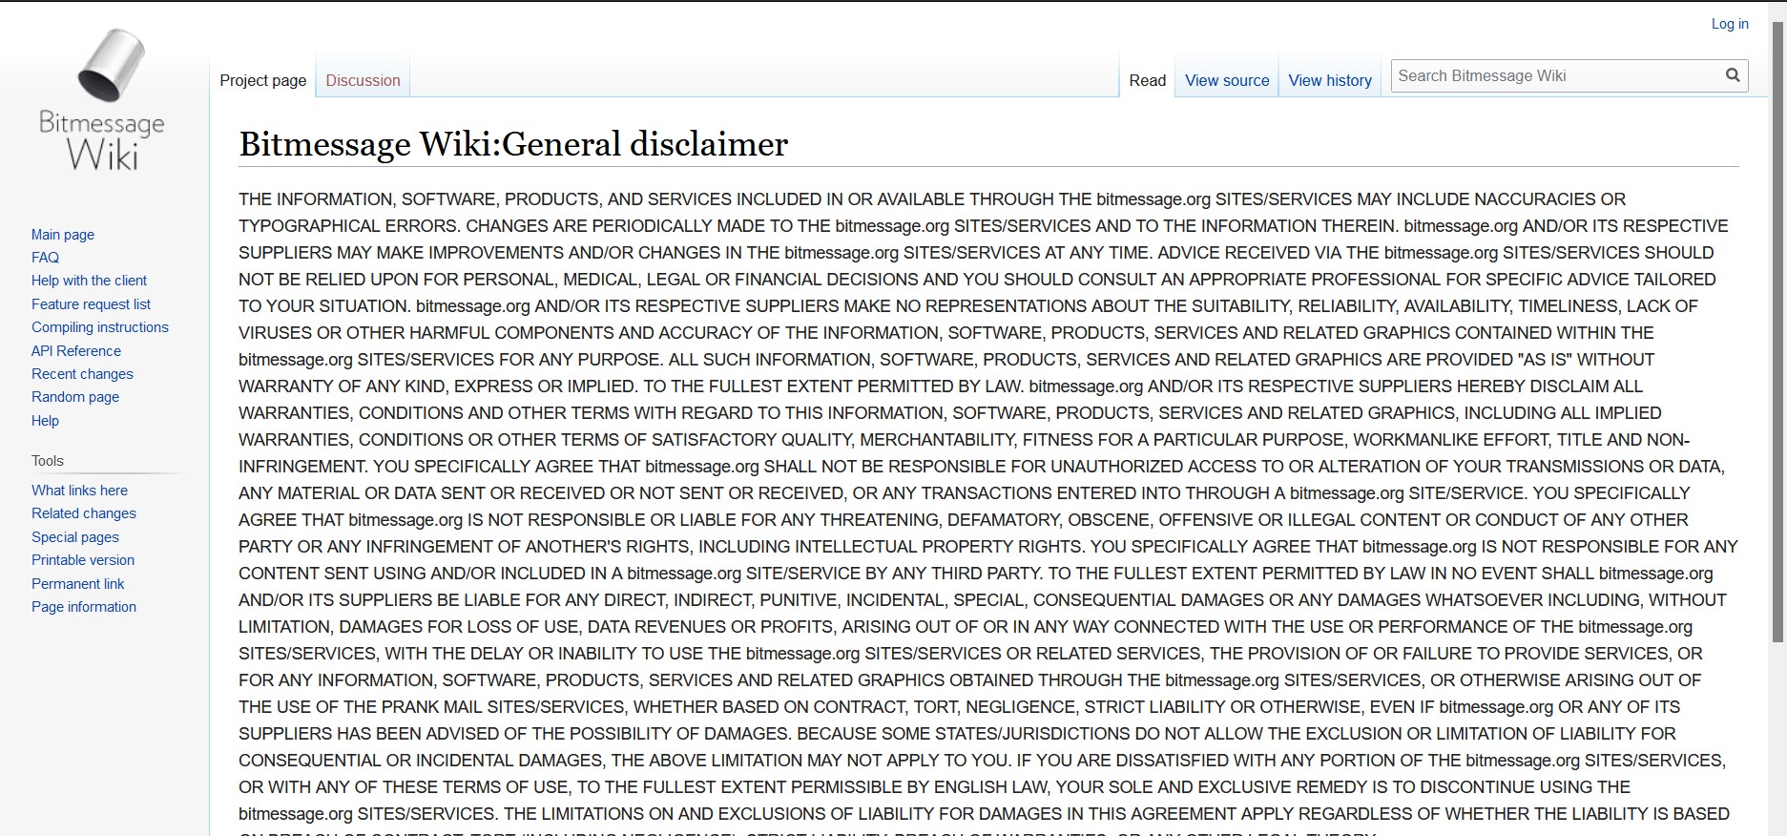Click the page title General disclaimer heading

coord(513,144)
